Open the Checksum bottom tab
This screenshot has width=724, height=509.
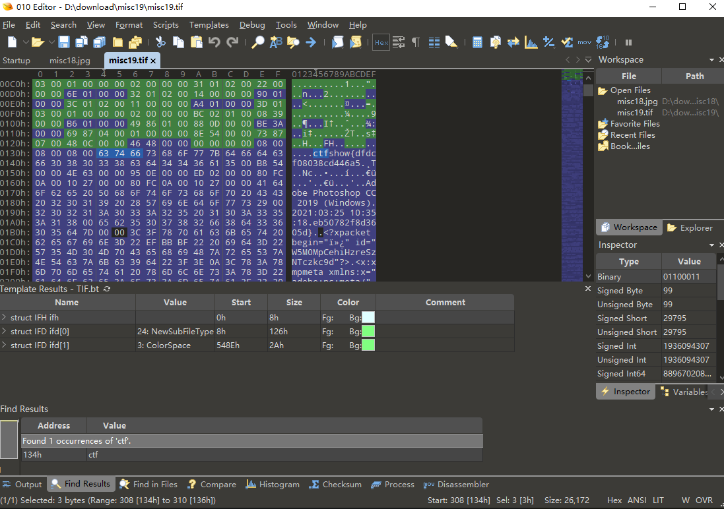[335, 484]
